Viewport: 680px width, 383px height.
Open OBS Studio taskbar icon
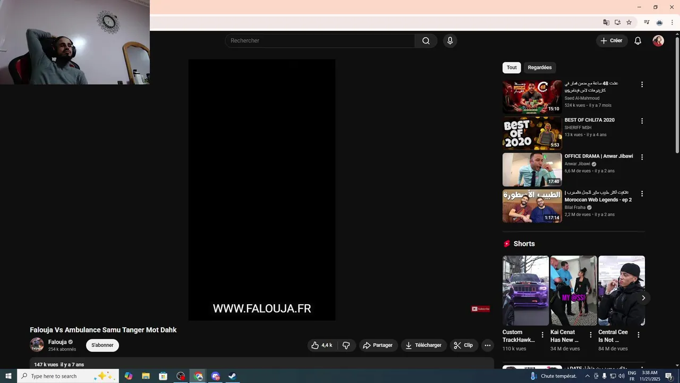click(x=181, y=376)
